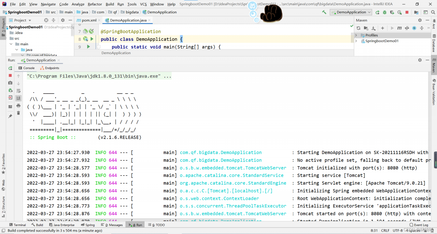
Task: Open the Terminal tool window
Action: [x=17, y=225]
